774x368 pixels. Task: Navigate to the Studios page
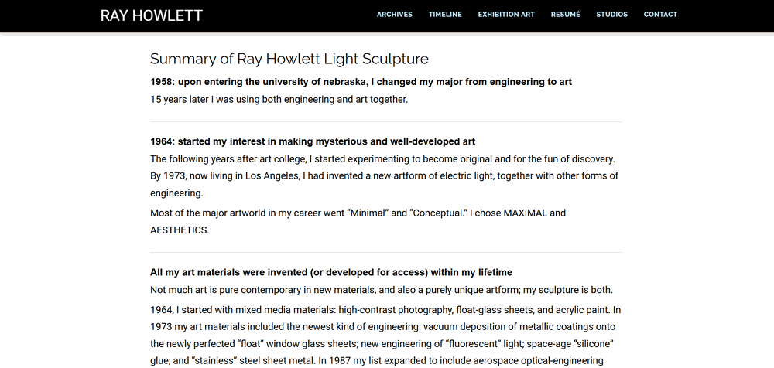pyautogui.click(x=611, y=15)
